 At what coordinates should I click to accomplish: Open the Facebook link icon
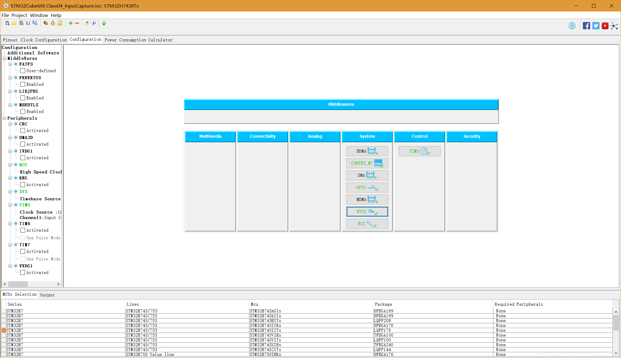coord(587,26)
